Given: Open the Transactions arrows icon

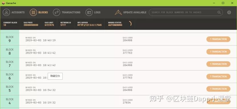Looking at the screenshot, I should click(x=57, y=12).
